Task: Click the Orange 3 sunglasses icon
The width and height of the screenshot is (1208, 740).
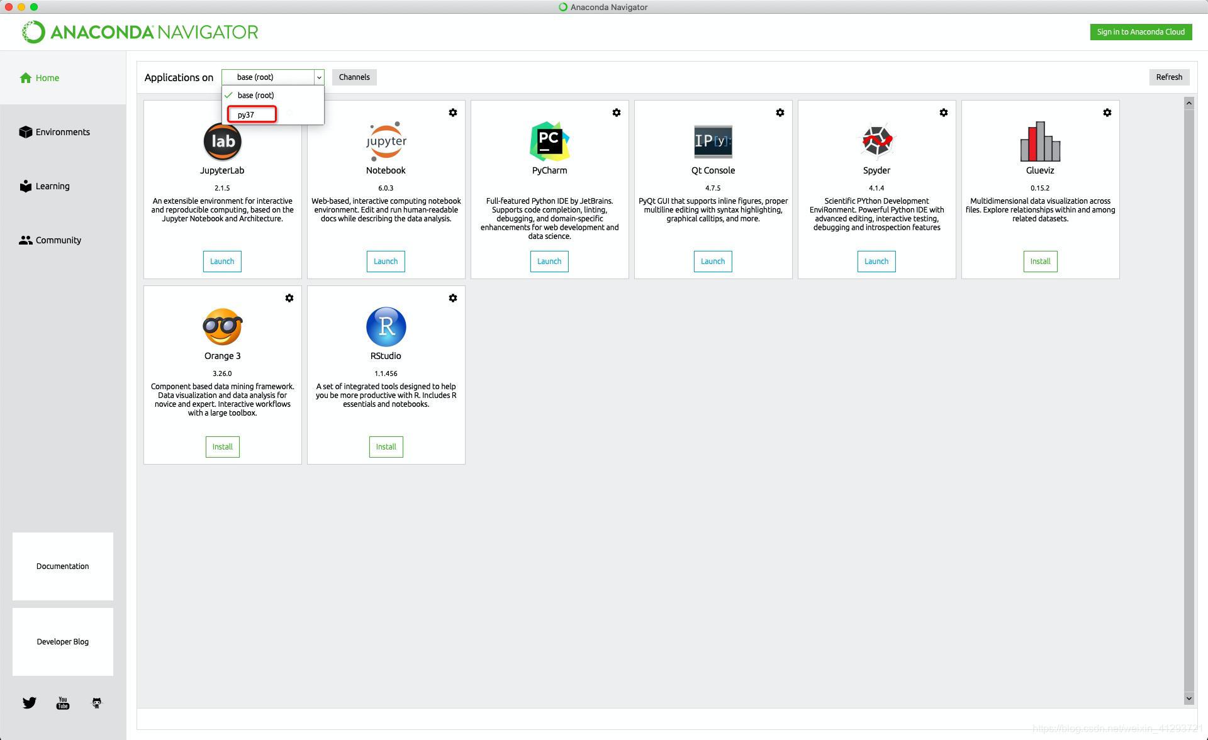Action: point(222,327)
